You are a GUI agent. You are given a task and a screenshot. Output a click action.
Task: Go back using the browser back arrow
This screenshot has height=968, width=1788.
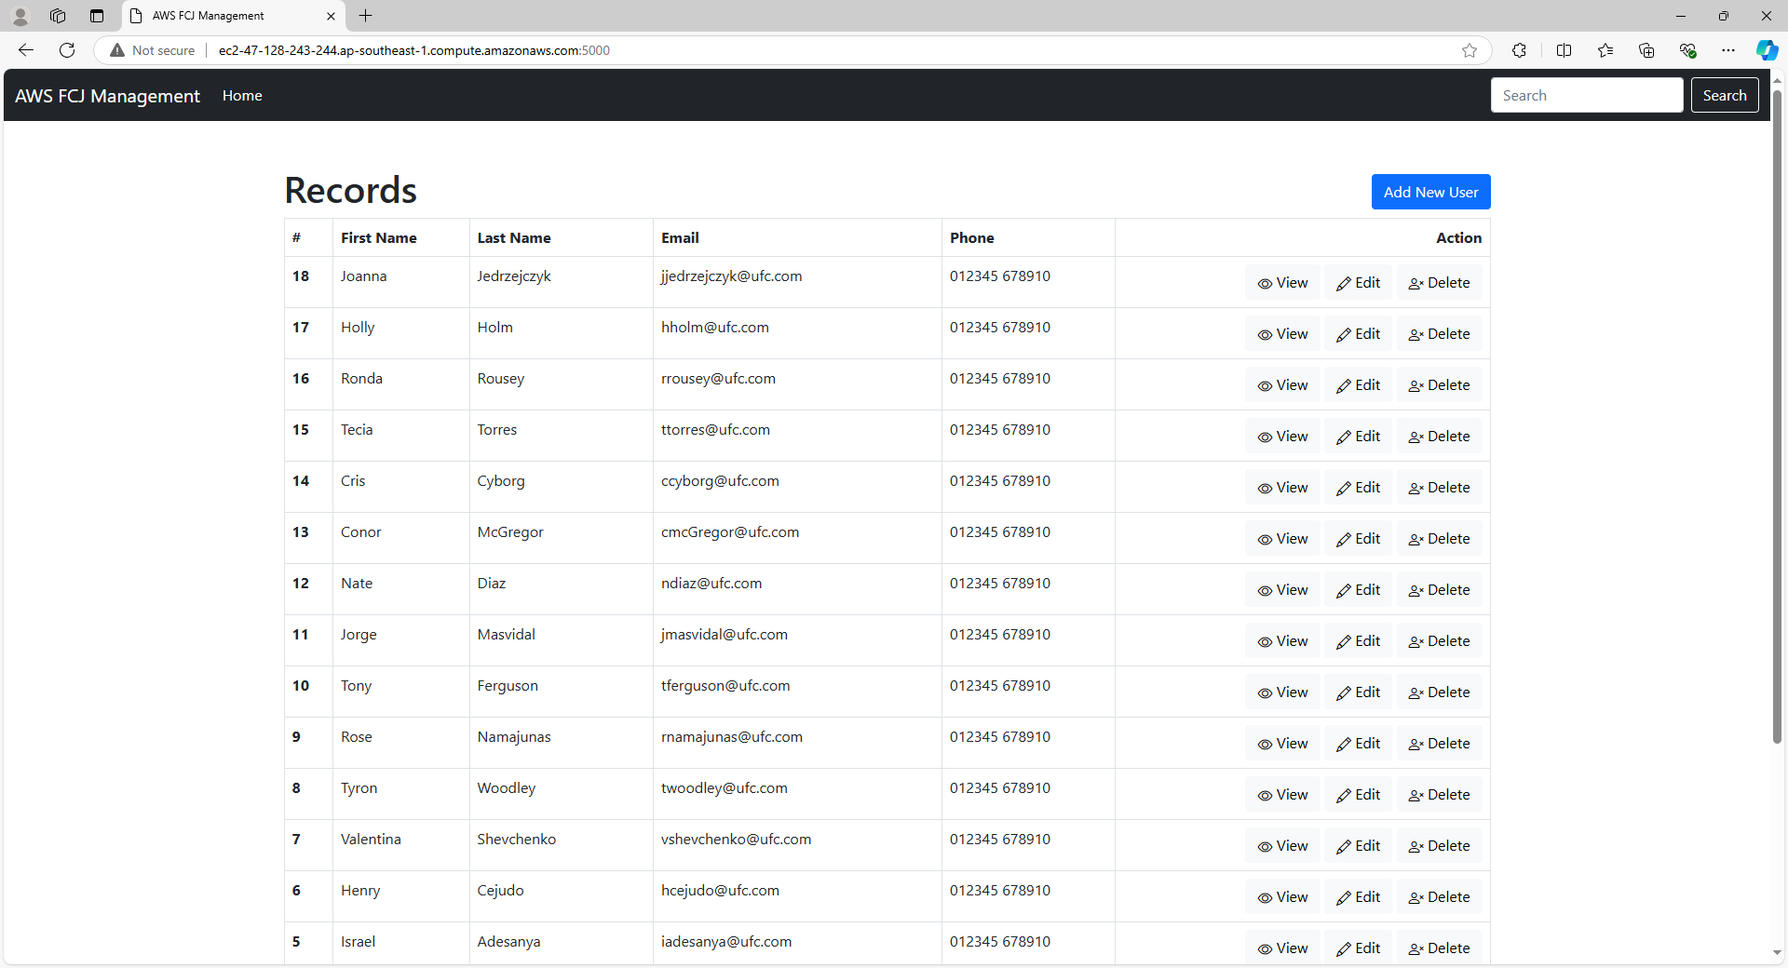click(x=26, y=50)
